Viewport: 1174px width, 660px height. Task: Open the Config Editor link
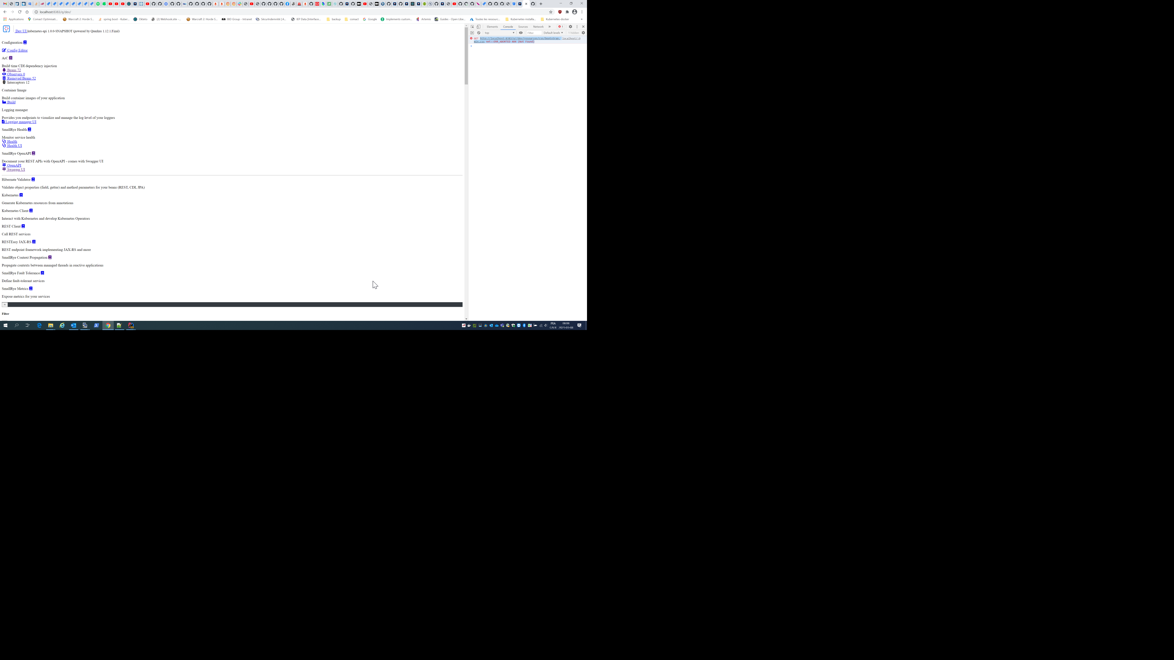[17, 50]
